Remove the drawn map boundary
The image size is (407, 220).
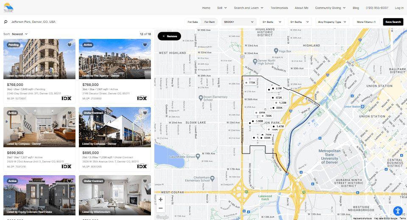(169, 36)
